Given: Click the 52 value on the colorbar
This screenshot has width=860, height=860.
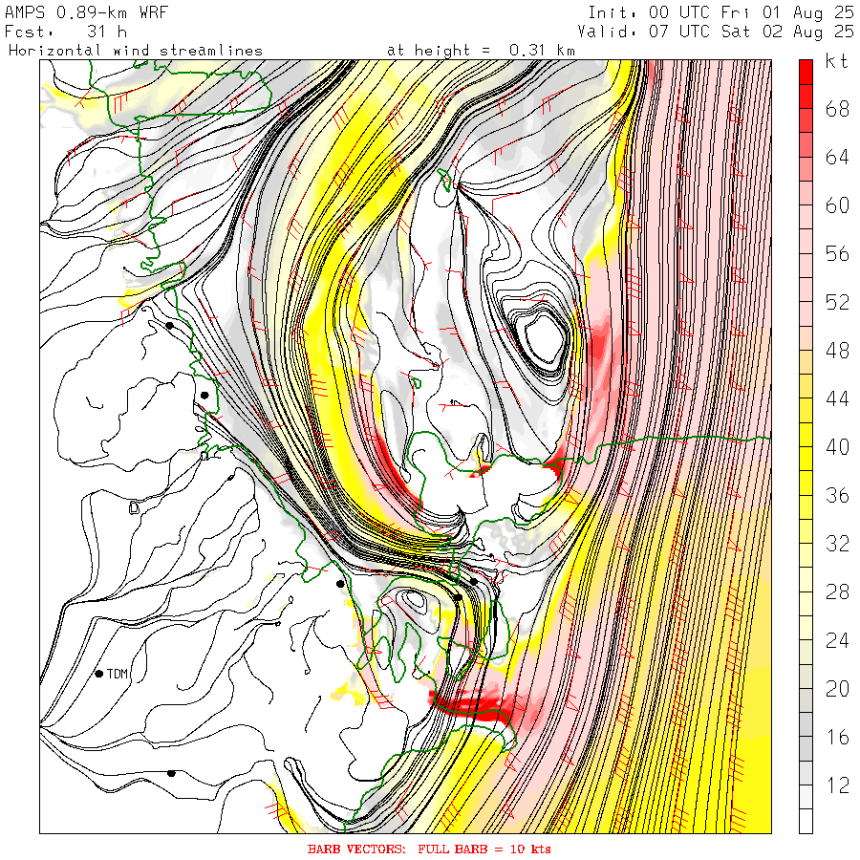Looking at the screenshot, I should pos(837,302).
